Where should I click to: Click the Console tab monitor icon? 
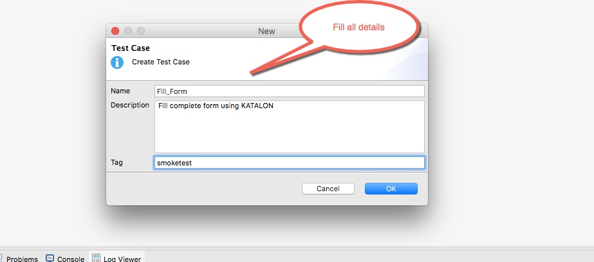click(x=50, y=259)
